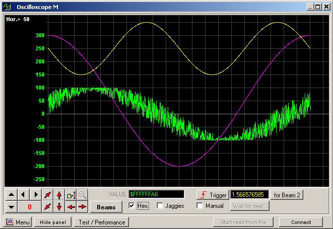Click the red diagonal up-right arrow
Screen dimensions: 333x229
[x=47, y=194]
